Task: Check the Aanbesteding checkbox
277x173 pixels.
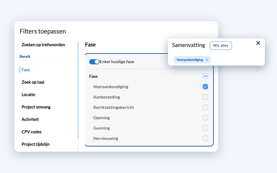Action: 205,97
